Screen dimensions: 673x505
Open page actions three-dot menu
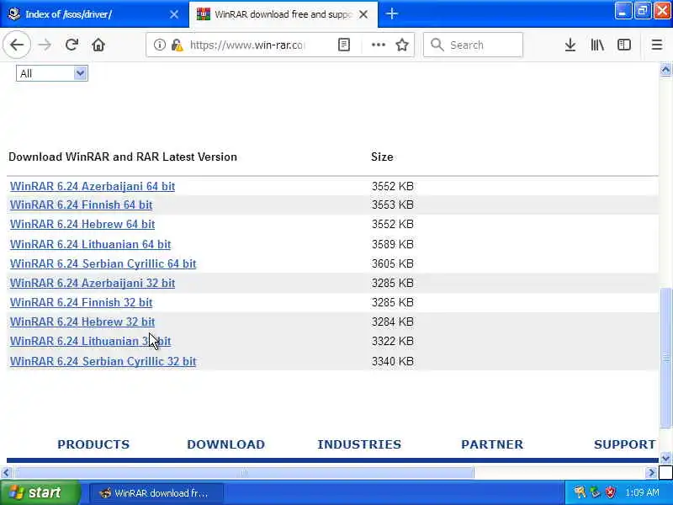(x=378, y=45)
